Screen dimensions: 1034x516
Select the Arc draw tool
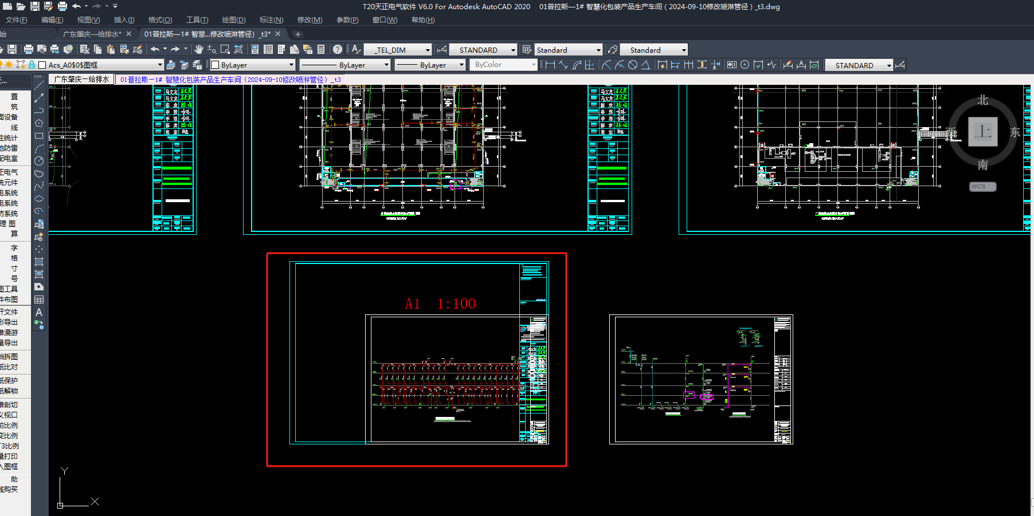[39, 148]
